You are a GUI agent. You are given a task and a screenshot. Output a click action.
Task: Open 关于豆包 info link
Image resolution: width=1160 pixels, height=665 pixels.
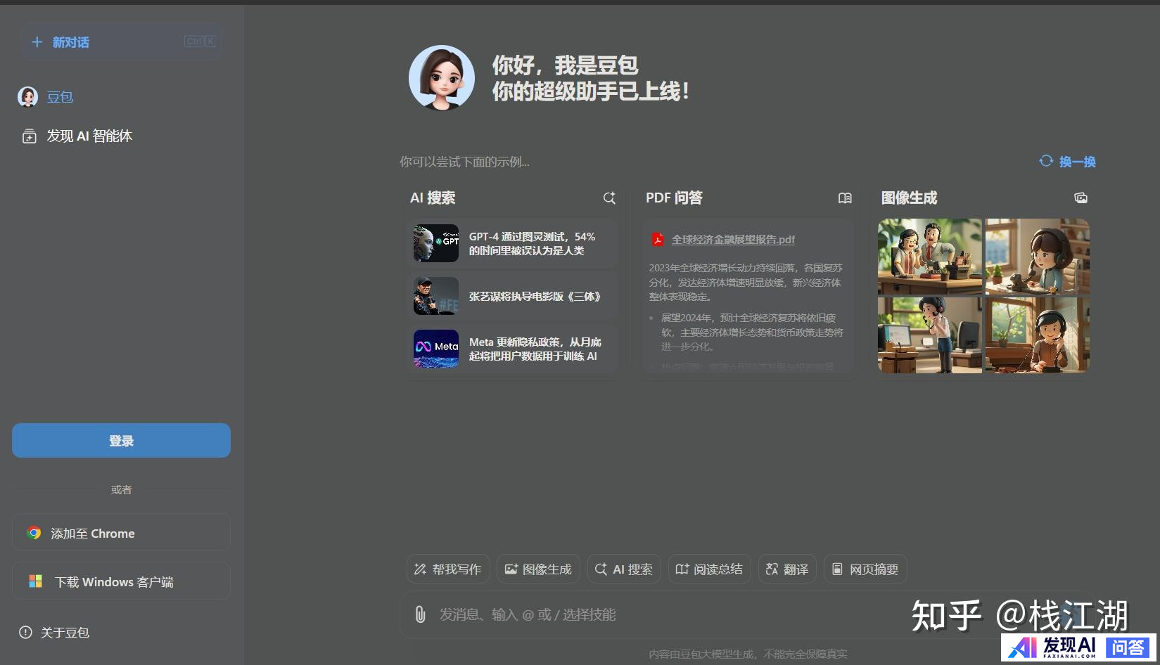pyautogui.click(x=65, y=633)
